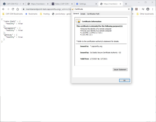Open the Chrome three-dot menu
The image size is (156, 122).
[153, 9]
